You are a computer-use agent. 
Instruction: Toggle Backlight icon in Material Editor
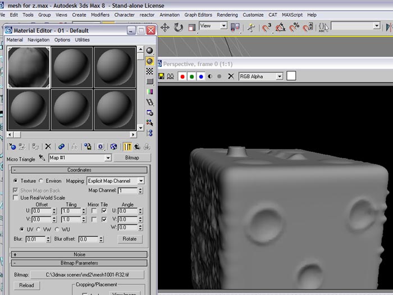click(150, 61)
